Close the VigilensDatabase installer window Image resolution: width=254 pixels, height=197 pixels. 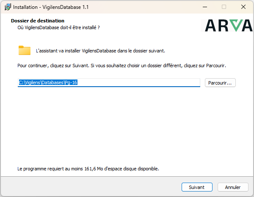coord(243,7)
